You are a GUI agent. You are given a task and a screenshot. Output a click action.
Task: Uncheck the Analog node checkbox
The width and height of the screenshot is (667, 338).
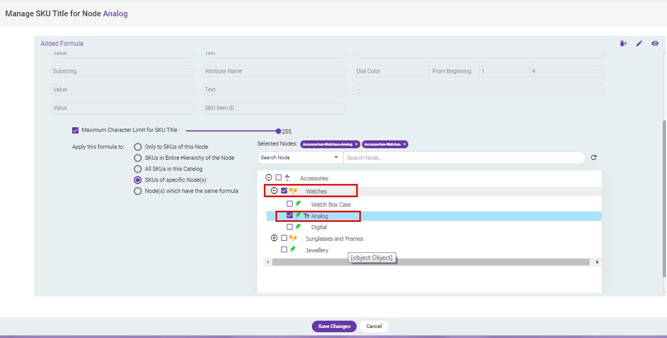coord(290,216)
